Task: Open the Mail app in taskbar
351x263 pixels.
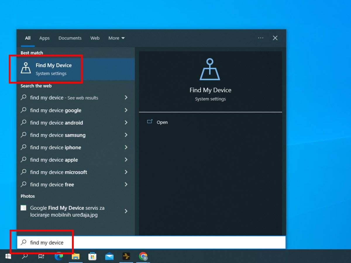Action: click(109, 256)
